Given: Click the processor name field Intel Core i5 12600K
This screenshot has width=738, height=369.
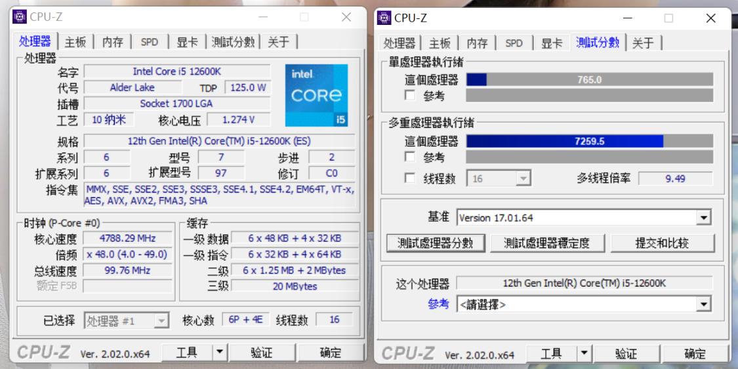Looking at the screenshot, I should point(177,71).
